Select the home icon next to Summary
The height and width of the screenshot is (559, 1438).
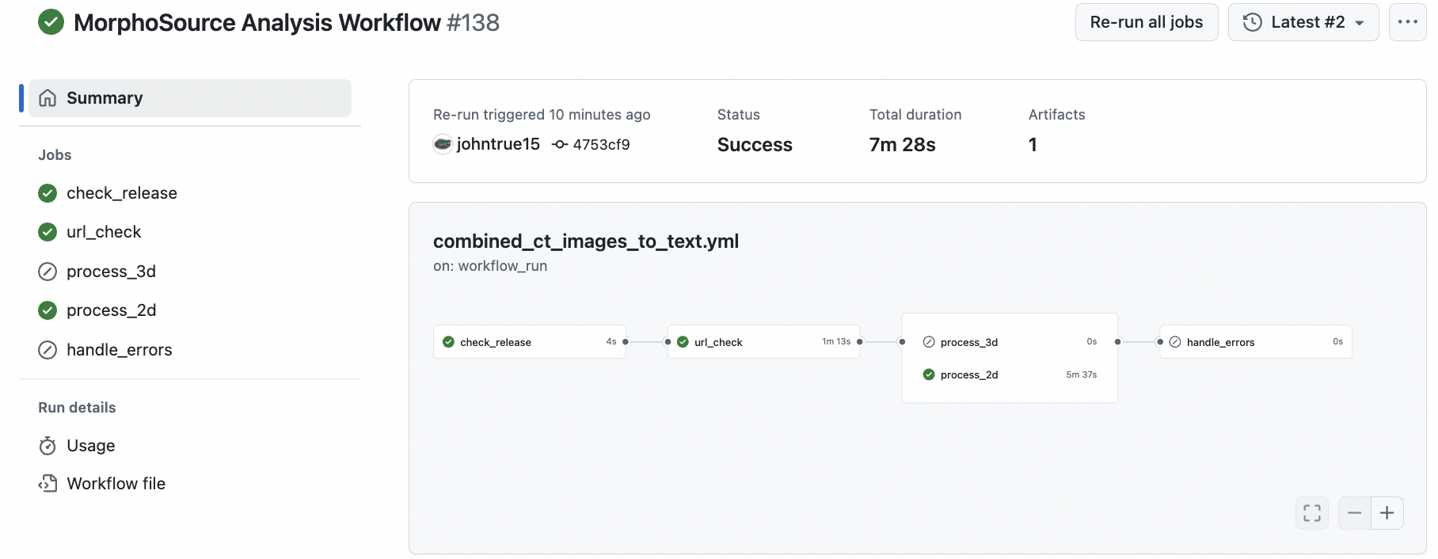click(48, 97)
